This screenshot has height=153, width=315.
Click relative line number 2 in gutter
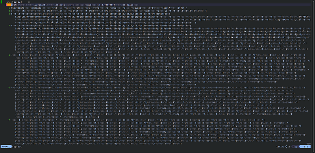point(9,11)
